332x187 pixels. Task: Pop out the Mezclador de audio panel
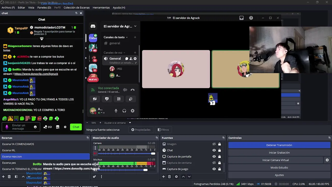coord(157,138)
